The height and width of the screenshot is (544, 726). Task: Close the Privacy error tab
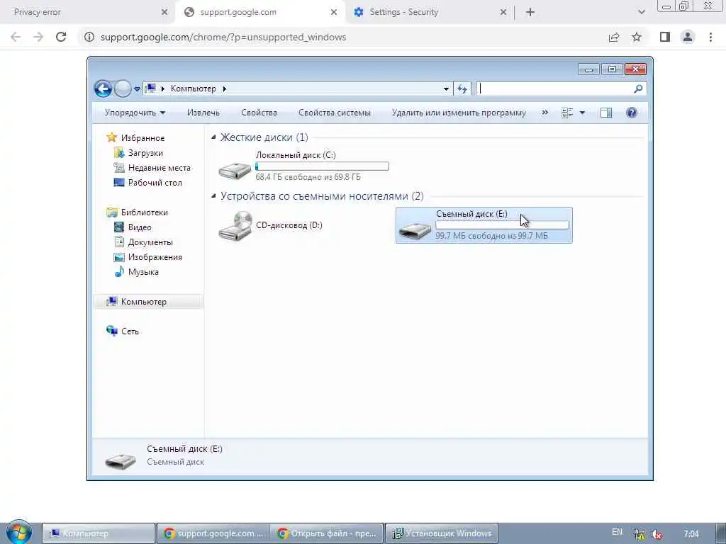164,13
